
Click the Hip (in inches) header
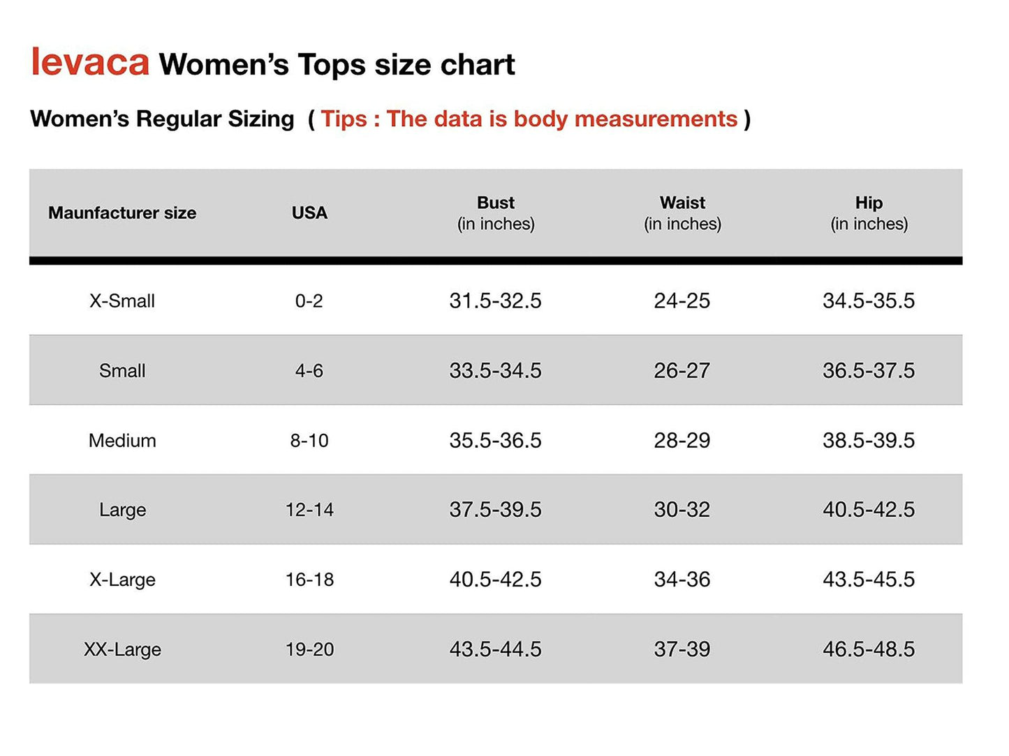pyautogui.click(x=869, y=213)
